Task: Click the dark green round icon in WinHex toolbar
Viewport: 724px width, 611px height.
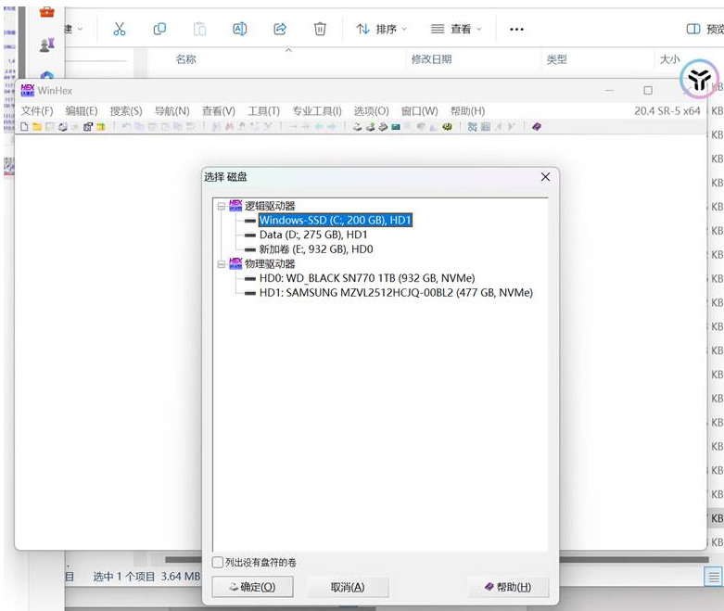Action: [x=447, y=127]
